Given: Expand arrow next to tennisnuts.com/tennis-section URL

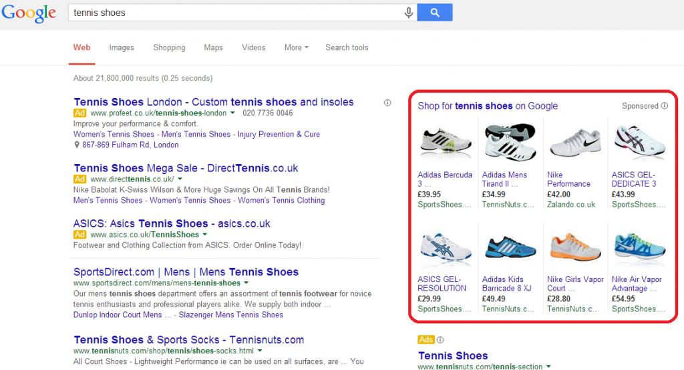Looking at the screenshot, I should pyautogui.click(x=548, y=367).
